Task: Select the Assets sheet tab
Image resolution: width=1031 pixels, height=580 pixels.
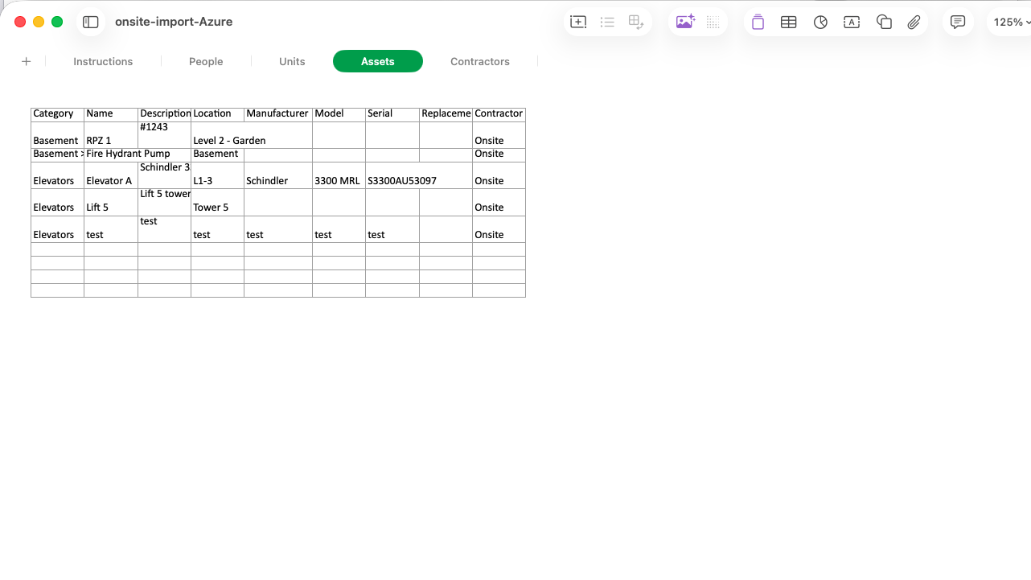Action: tap(378, 61)
